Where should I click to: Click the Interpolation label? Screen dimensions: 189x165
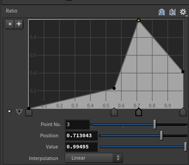(x=43, y=158)
